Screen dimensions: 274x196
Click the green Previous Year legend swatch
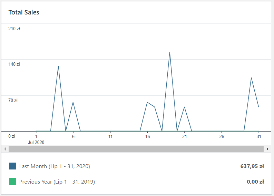tap(12, 182)
